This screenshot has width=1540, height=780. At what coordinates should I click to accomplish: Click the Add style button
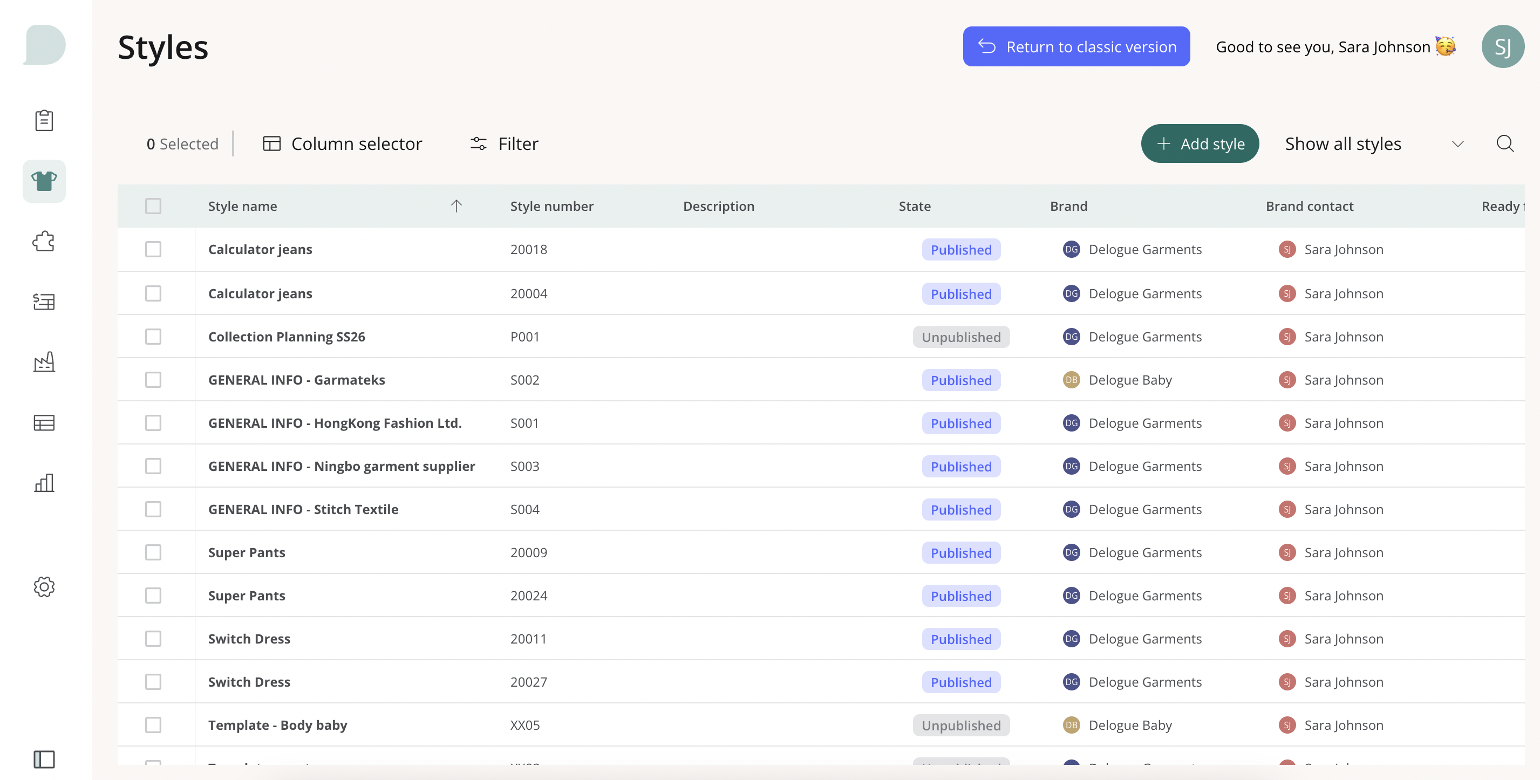pos(1200,143)
